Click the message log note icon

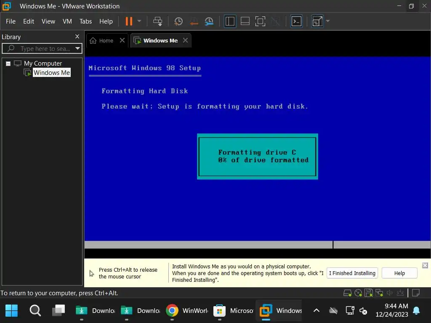(x=416, y=293)
